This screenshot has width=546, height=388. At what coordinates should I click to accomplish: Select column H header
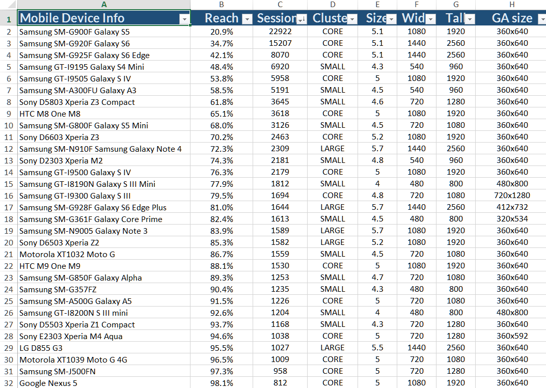pyautogui.click(x=511, y=5)
